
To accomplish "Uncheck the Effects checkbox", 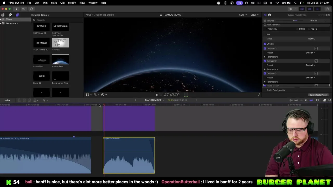I will point(265,44).
